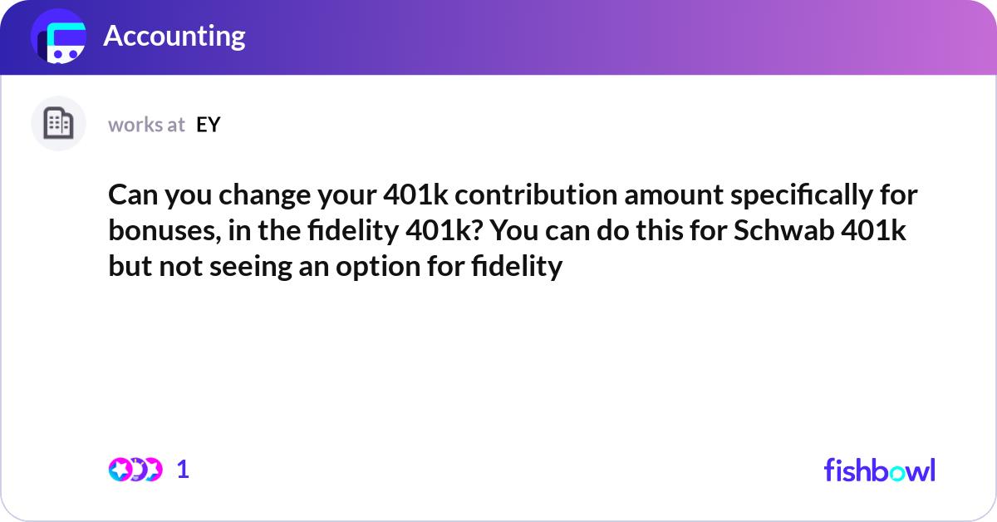Click the lightbulb reaction badge
The image size is (997, 522).
click(x=137, y=470)
